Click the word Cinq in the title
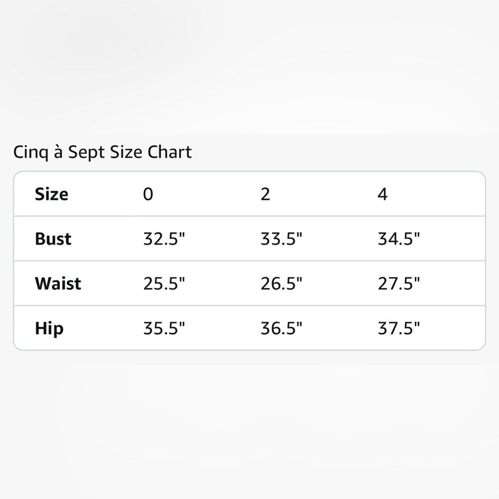499x499 pixels. point(31,152)
